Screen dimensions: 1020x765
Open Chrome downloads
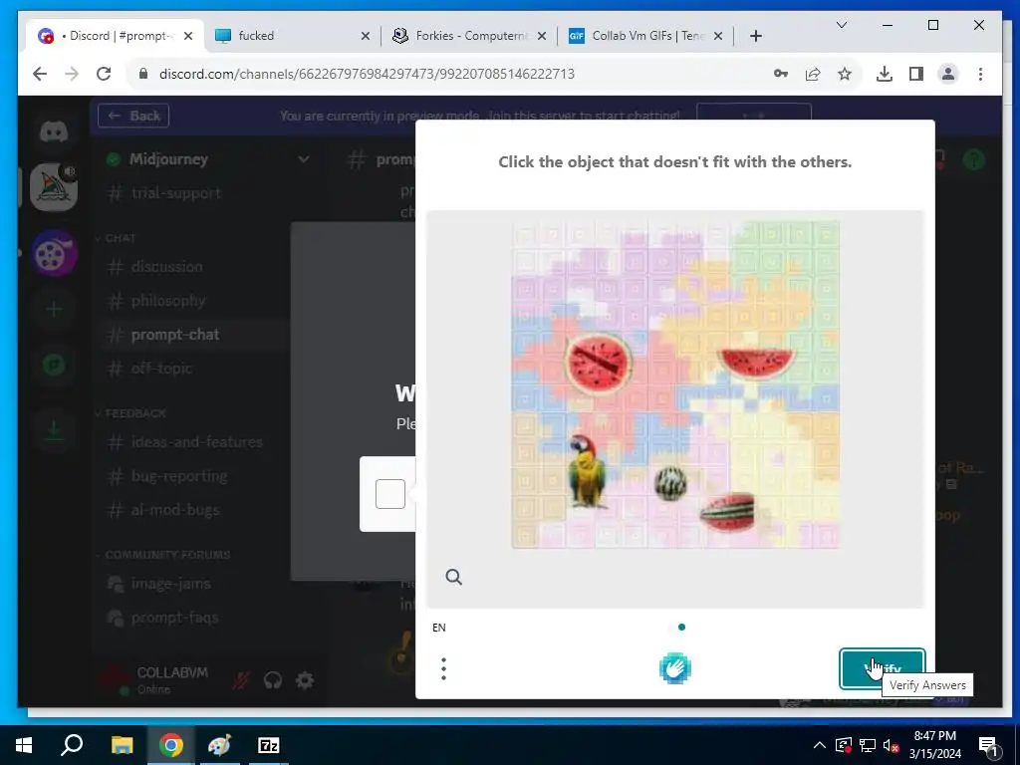[x=885, y=74]
